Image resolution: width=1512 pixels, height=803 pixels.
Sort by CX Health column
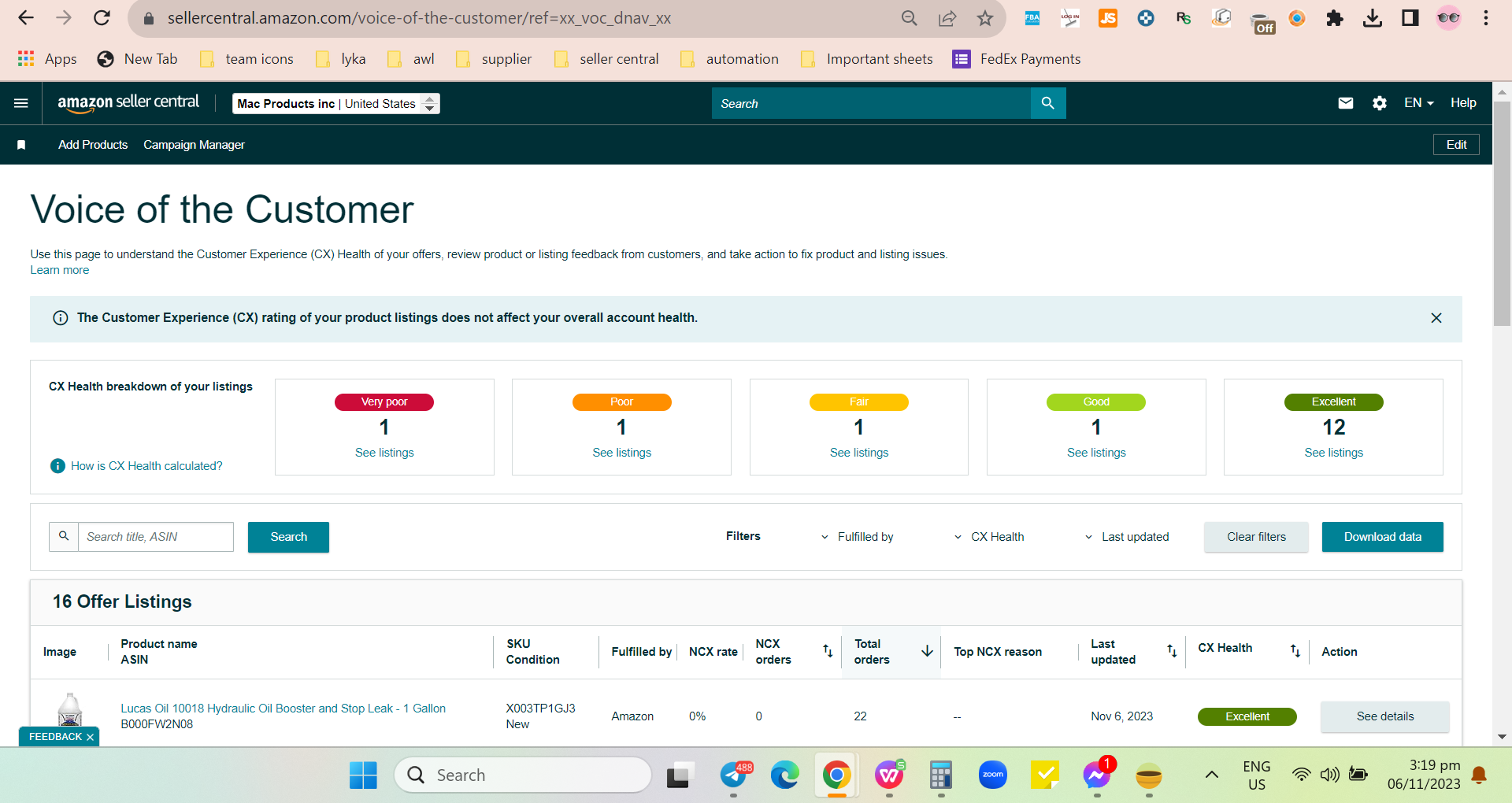click(1295, 651)
